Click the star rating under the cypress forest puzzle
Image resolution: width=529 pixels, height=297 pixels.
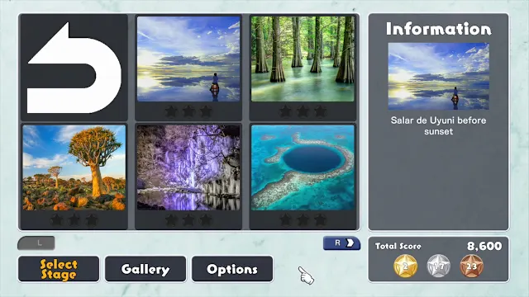click(303, 111)
